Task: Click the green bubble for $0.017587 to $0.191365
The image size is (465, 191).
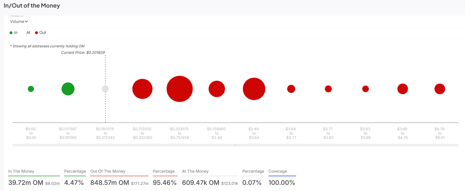Action: pos(68,89)
